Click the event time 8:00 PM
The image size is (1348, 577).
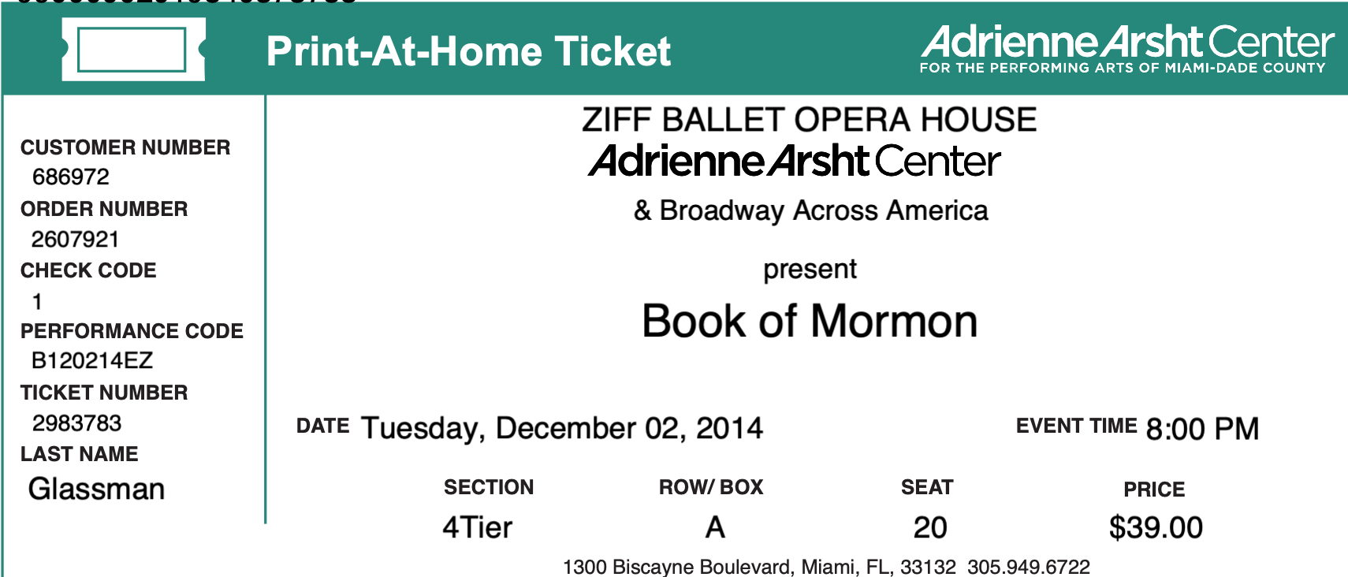(1202, 429)
